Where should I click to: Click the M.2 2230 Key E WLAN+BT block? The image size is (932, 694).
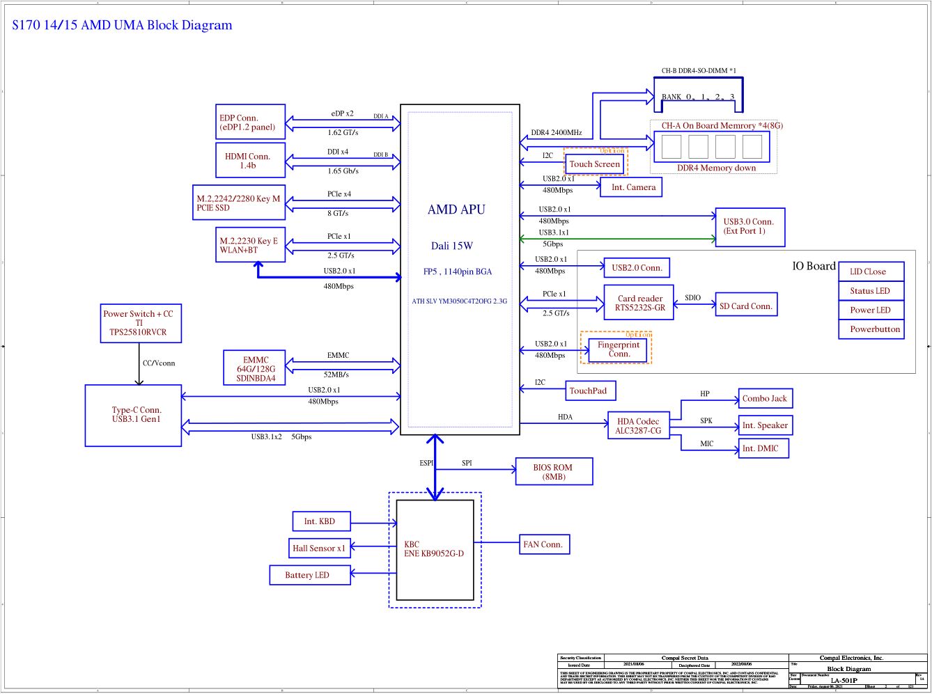click(x=251, y=245)
